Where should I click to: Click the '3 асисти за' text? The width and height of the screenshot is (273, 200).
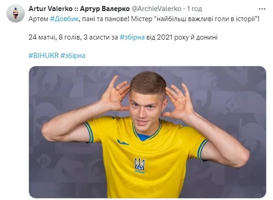click(x=101, y=37)
